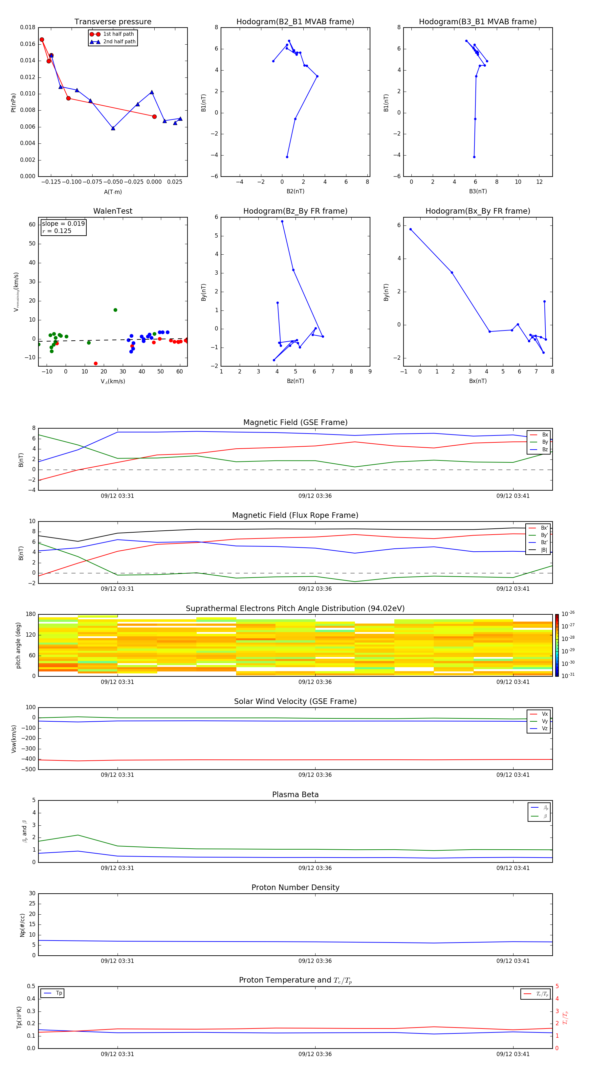The height and width of the screenshot is (1083, 591).
Task: Click the lowest point in B2_B1 hodogram
Action: tap(287, 157)
